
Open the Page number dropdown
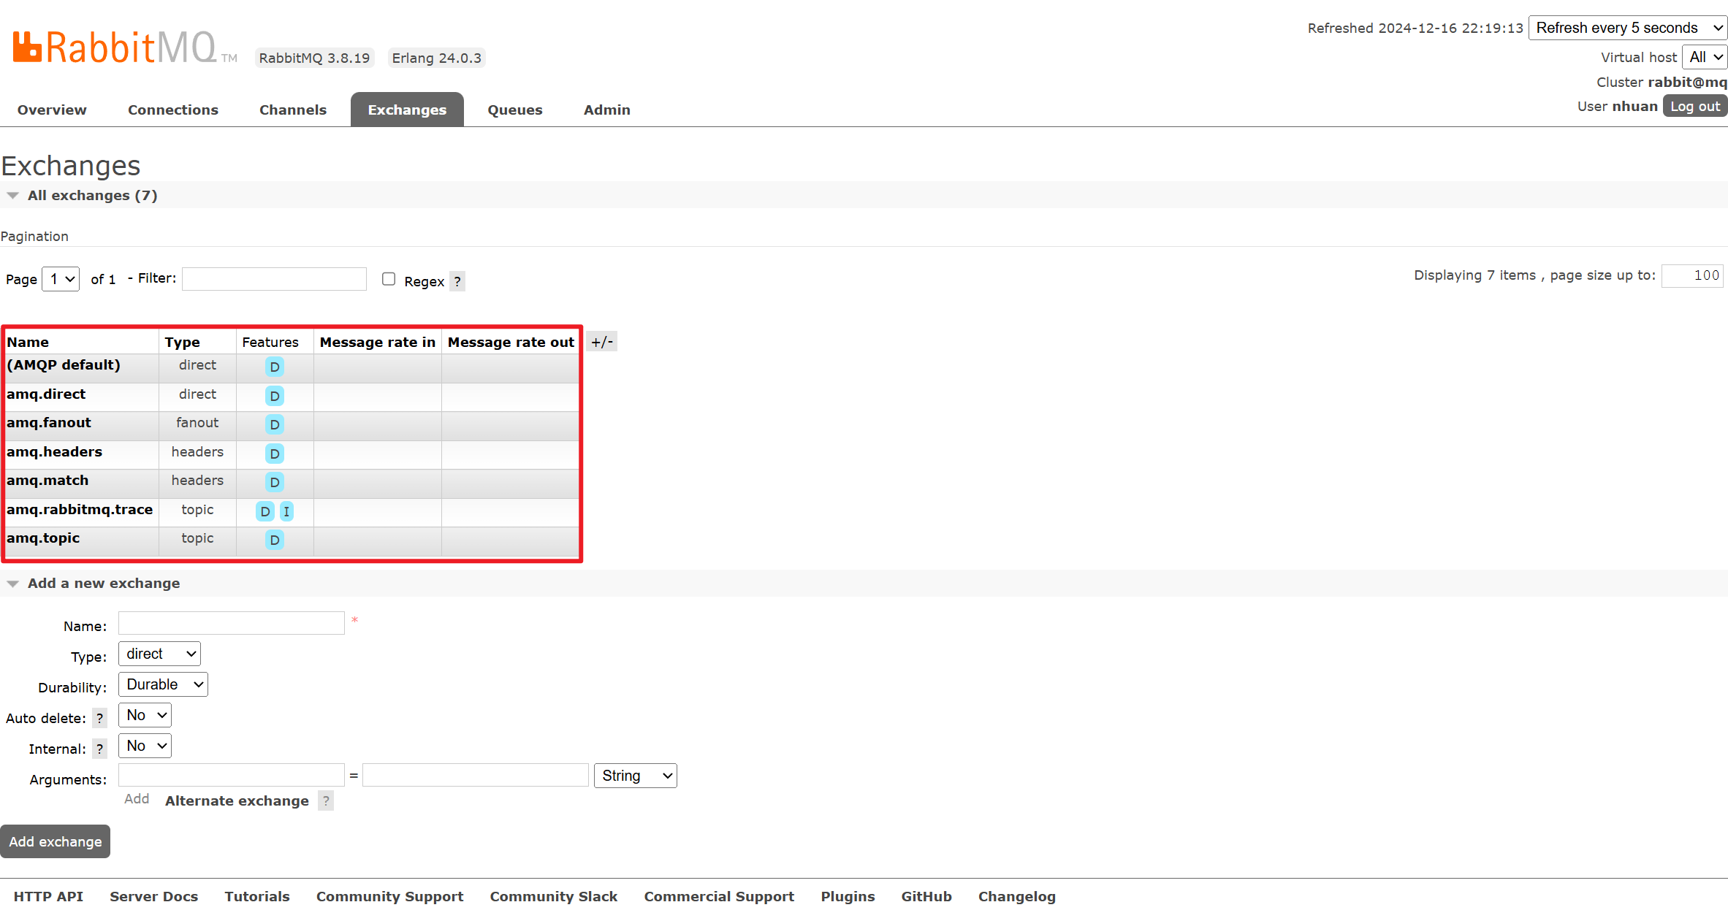[61, 279]
